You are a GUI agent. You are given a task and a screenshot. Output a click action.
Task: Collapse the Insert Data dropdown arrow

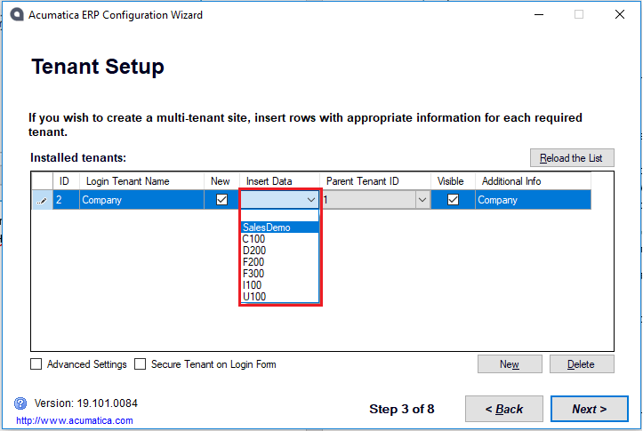pyautogui.click(x=311, y=200)
